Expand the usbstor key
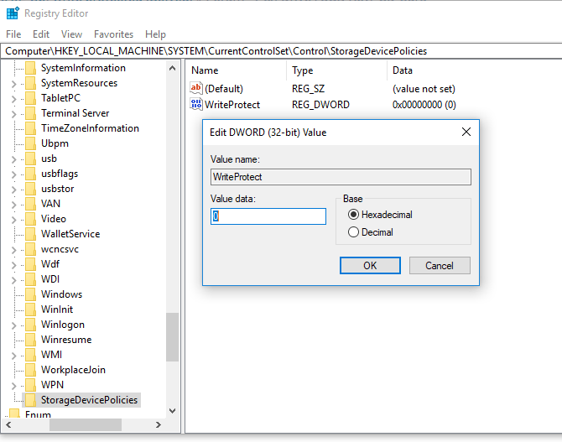Screen dimensions: 562x442 click(x=13, y=190)
